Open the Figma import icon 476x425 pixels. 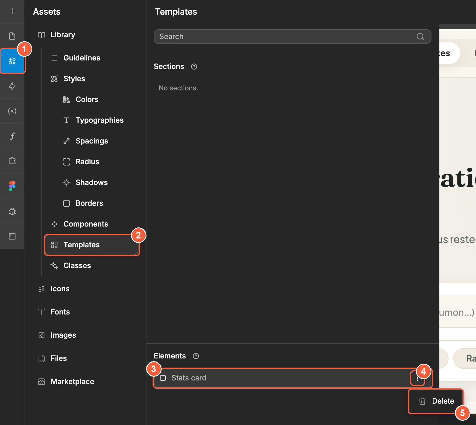tap(12, 186)
